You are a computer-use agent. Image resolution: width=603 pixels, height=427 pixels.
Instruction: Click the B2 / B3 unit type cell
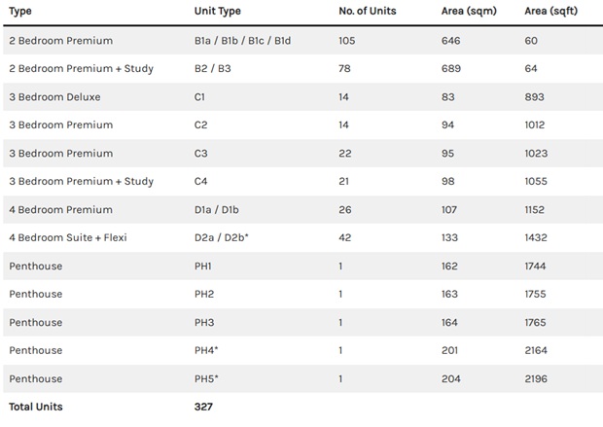tap(213, 69)
